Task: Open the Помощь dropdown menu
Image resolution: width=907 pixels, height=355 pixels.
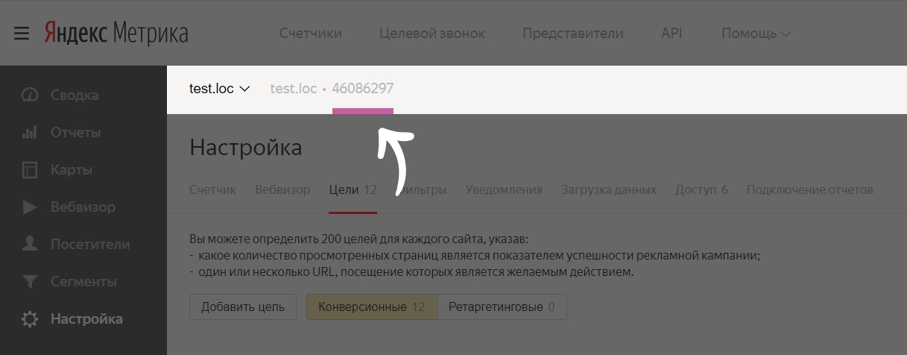Action: 756,34
